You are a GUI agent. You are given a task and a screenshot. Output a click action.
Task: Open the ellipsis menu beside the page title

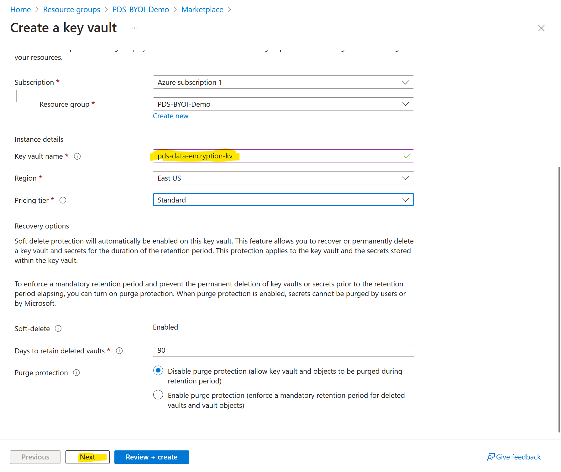coord(134,28)
